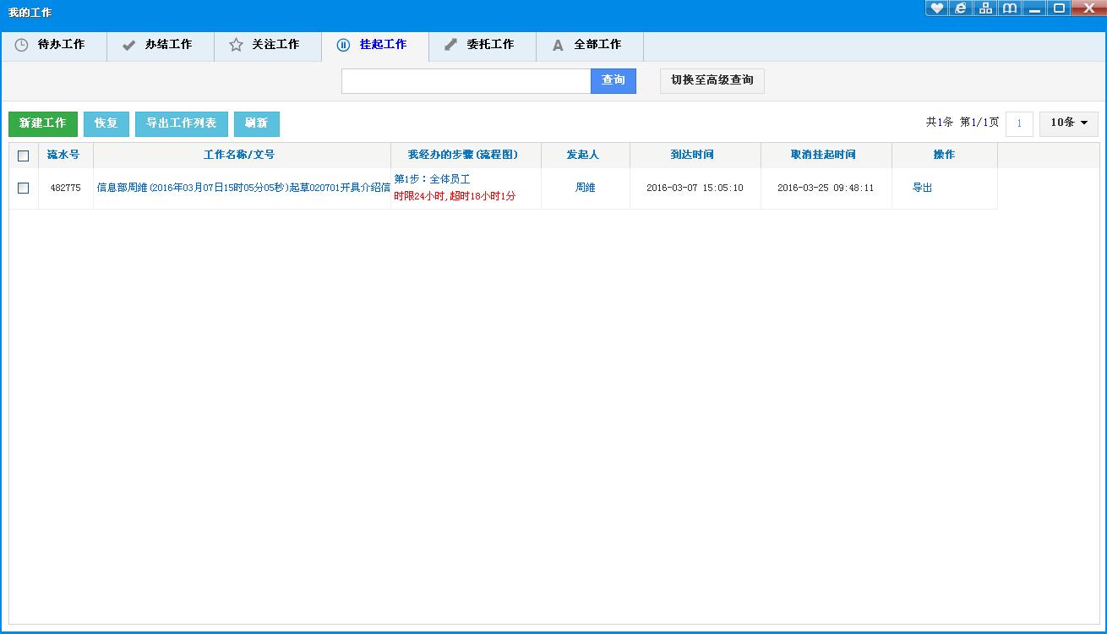Click the star icon on 关注工作 tab
The image size is (1107, 634).
pyautogui.click(x=236, y=45)
